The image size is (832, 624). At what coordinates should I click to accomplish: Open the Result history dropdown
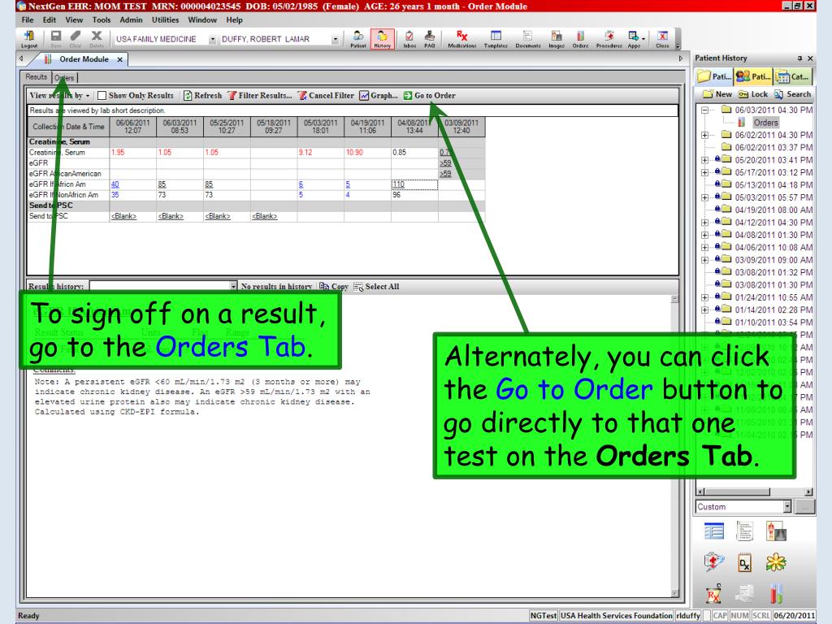pyautogui.click(x=233, y=287)
